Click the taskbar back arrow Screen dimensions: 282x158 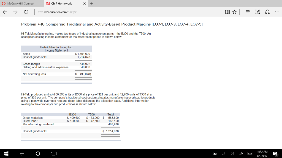22,154
